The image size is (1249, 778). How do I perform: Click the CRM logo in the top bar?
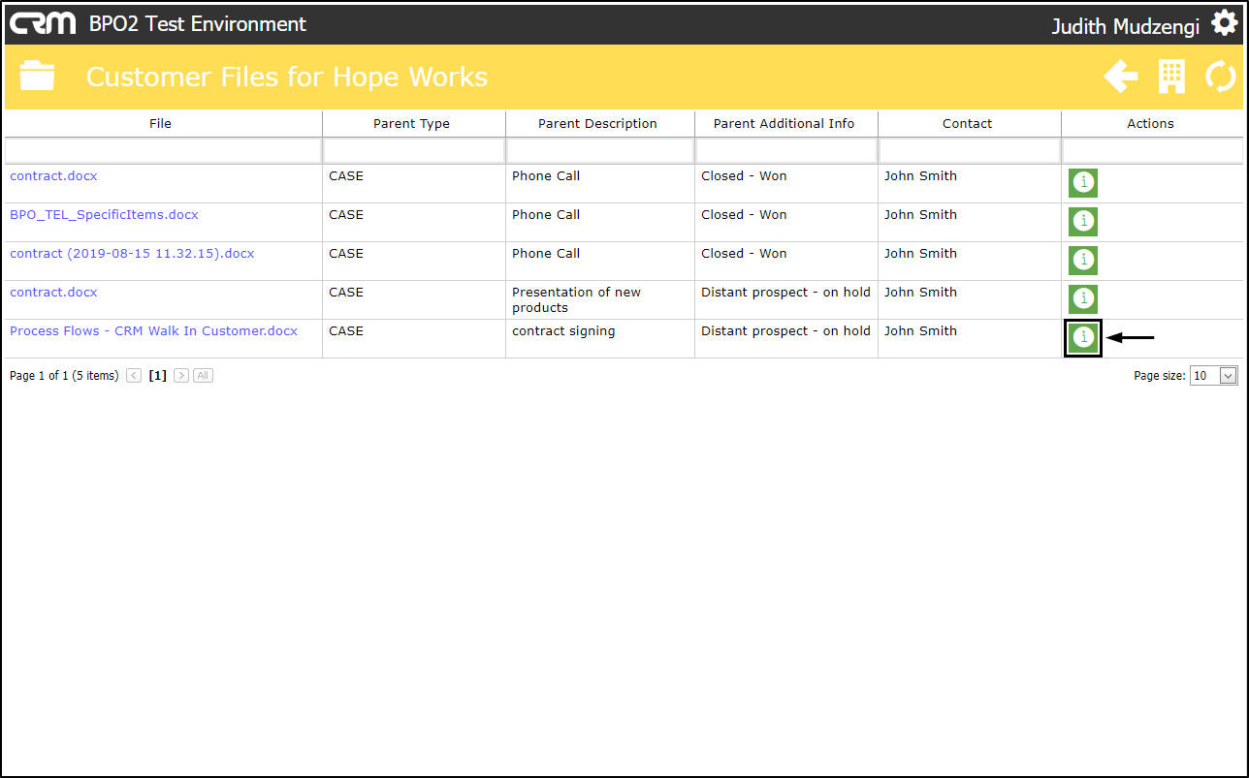43,23
